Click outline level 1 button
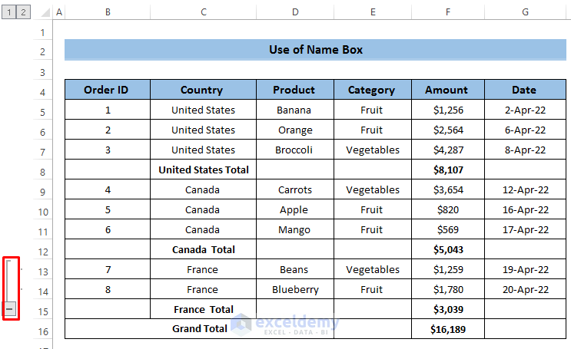571x349 pixels. 9,12
